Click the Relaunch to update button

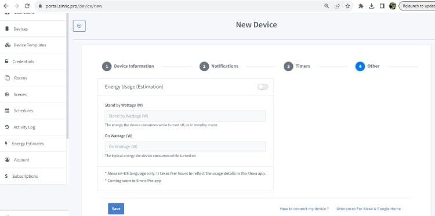417,6
